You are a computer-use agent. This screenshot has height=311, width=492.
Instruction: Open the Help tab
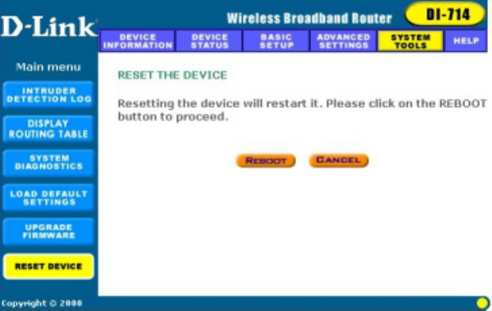pyautogui.click(x=466, y=41)
